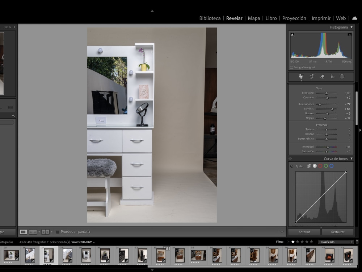Select filmstrip thumbnail number 35
Viewport: 362px width, 272px height.
[198, 255]
